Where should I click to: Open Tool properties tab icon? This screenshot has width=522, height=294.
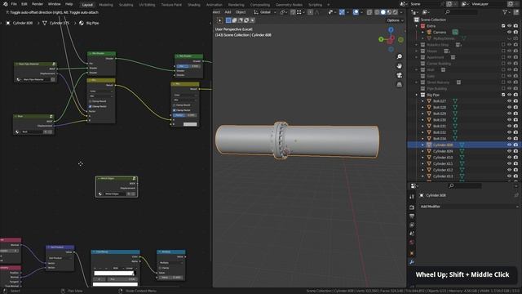[x=412, y=197]
